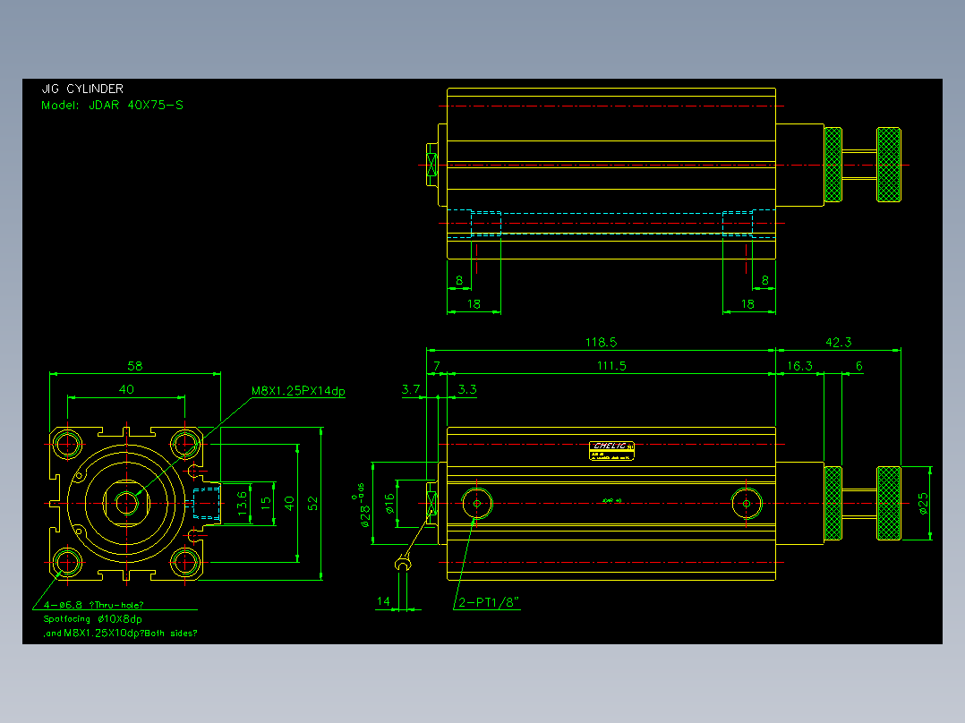Viewport: 965px width, 723px height.
Task: Select the 3.3 dimension text
Action: pyautogui.click(x=467, y=389)
